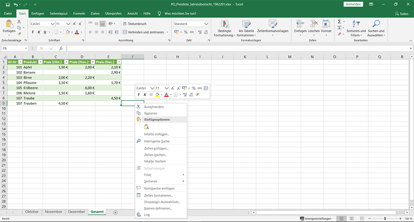414x222 pixels.
Task: Toggle bold in the ribbon
Action: click(33, 32)
